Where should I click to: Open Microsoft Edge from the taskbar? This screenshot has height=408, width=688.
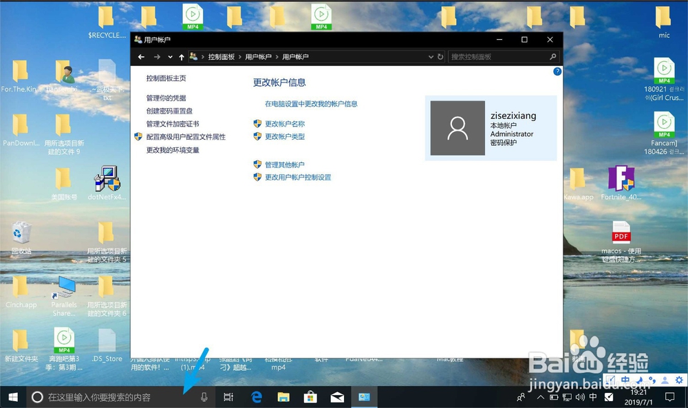pyautogui.click(x=256, y=397)
